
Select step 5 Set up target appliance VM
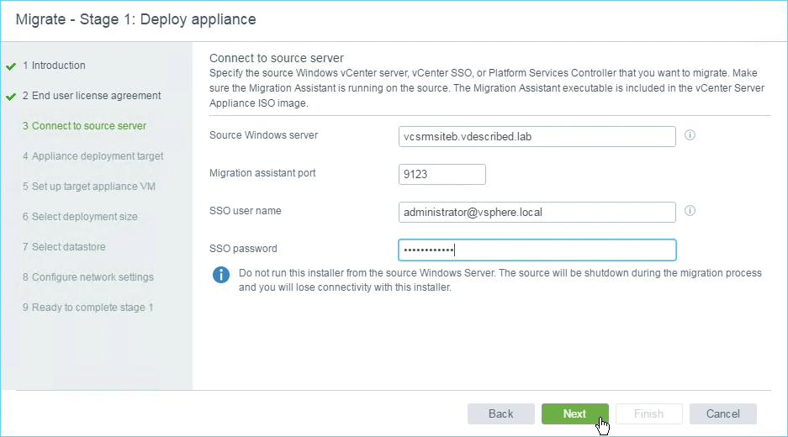89,187
